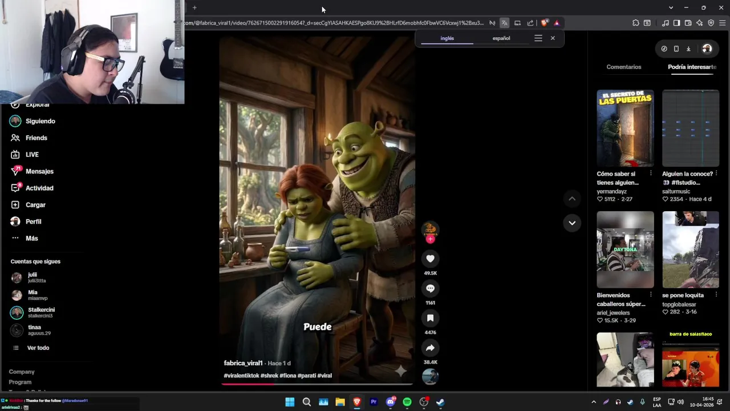Open the browser tab search chevron
Screen dimensions: 730x411
click(671, 7)
